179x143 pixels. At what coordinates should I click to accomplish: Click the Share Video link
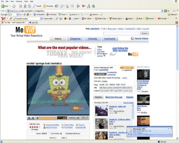coord(69,125)
